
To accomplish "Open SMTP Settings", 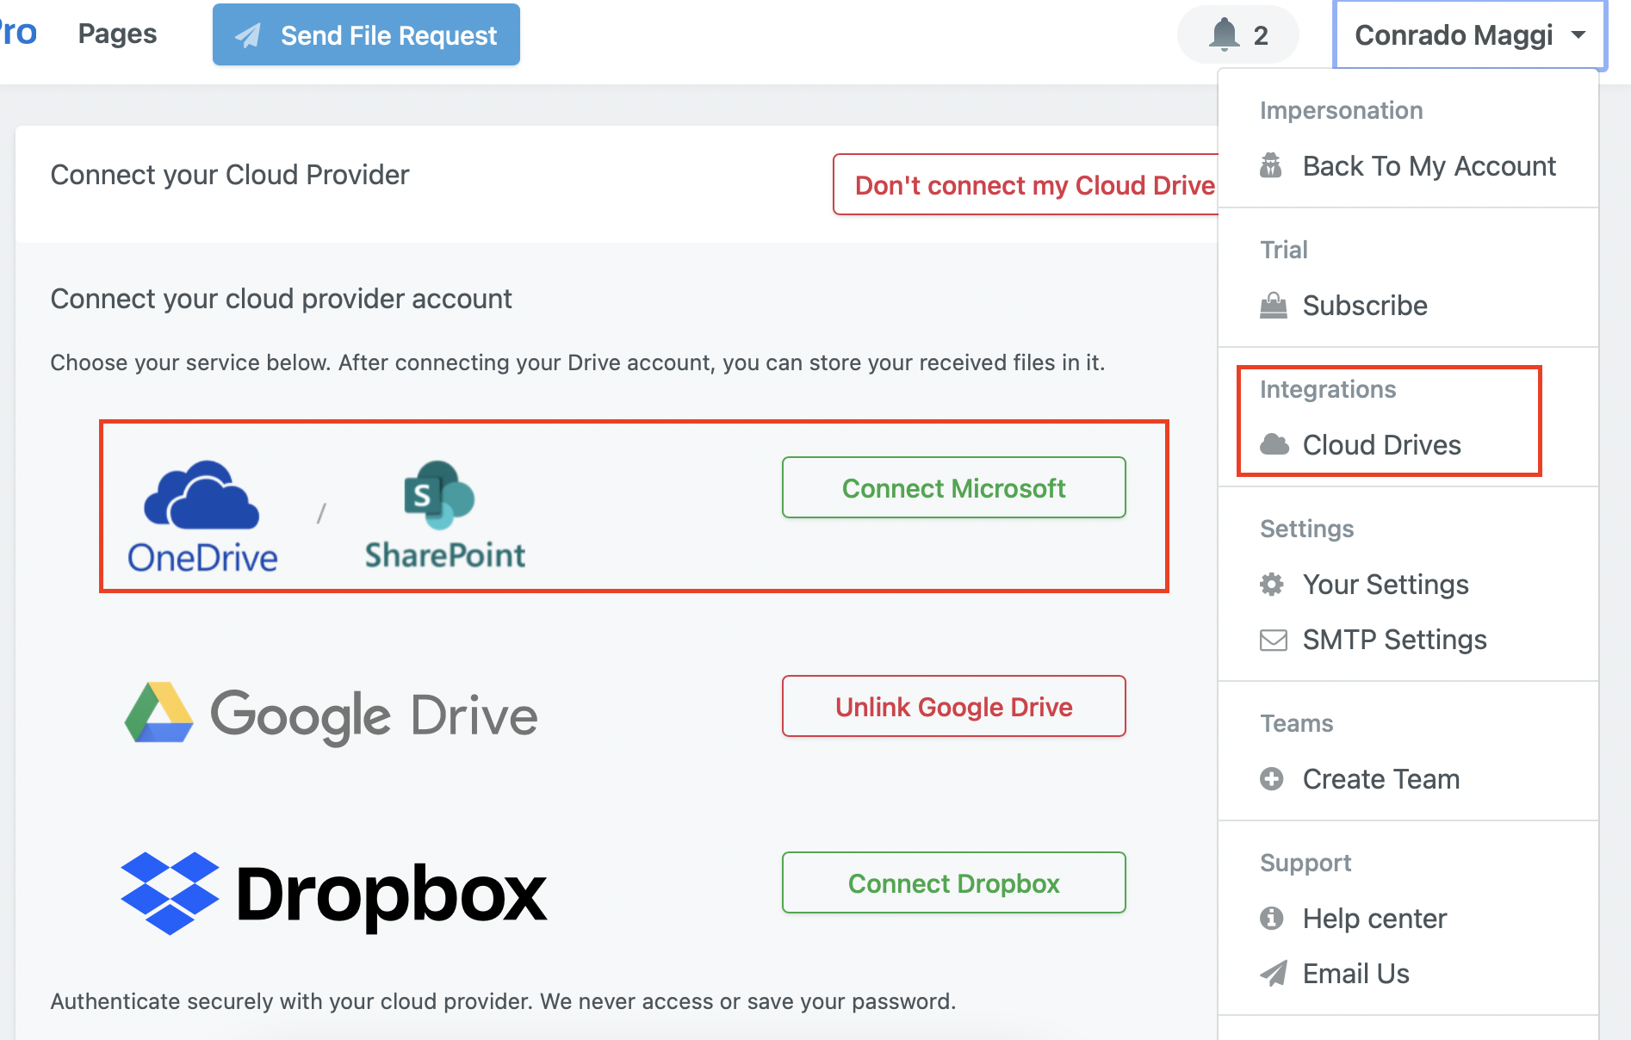I will click(x=1408, y=640).
